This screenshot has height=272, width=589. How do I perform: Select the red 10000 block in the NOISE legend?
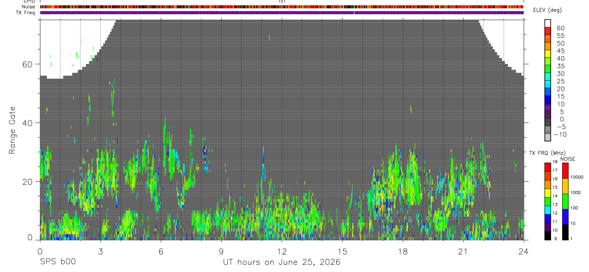coord(565,171)
